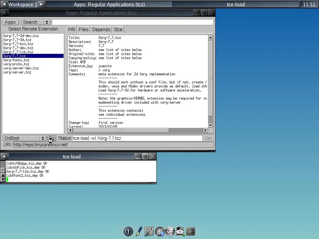Switch to previous workspace with left arrow
This screenshot has height=239, width=319.
click(x=4, y=4)
